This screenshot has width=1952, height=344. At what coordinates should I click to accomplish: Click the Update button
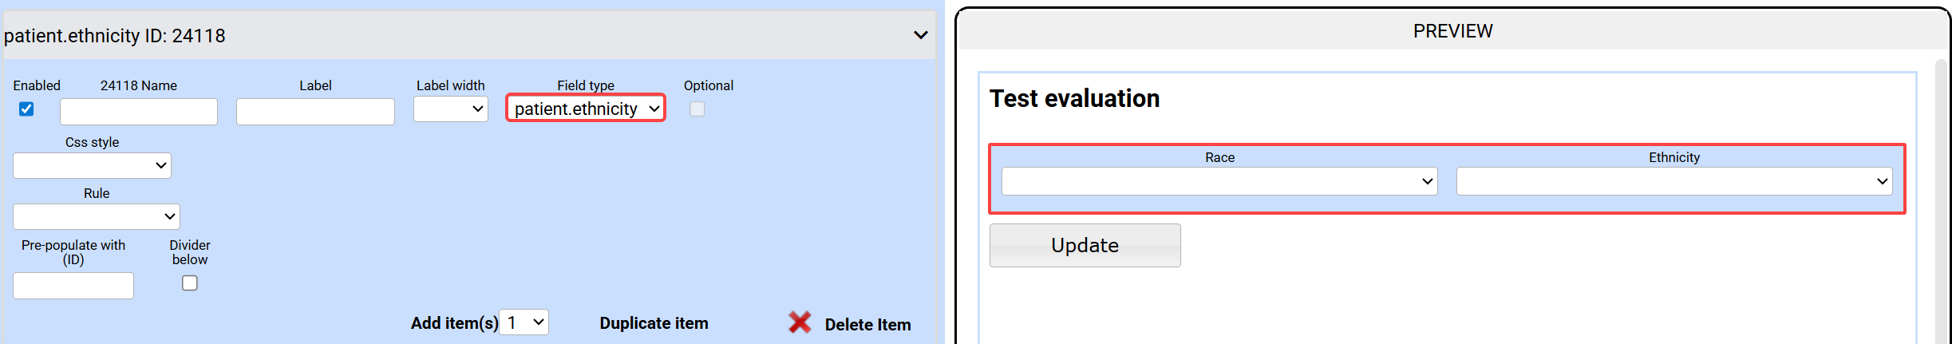tap(1085, 246)
